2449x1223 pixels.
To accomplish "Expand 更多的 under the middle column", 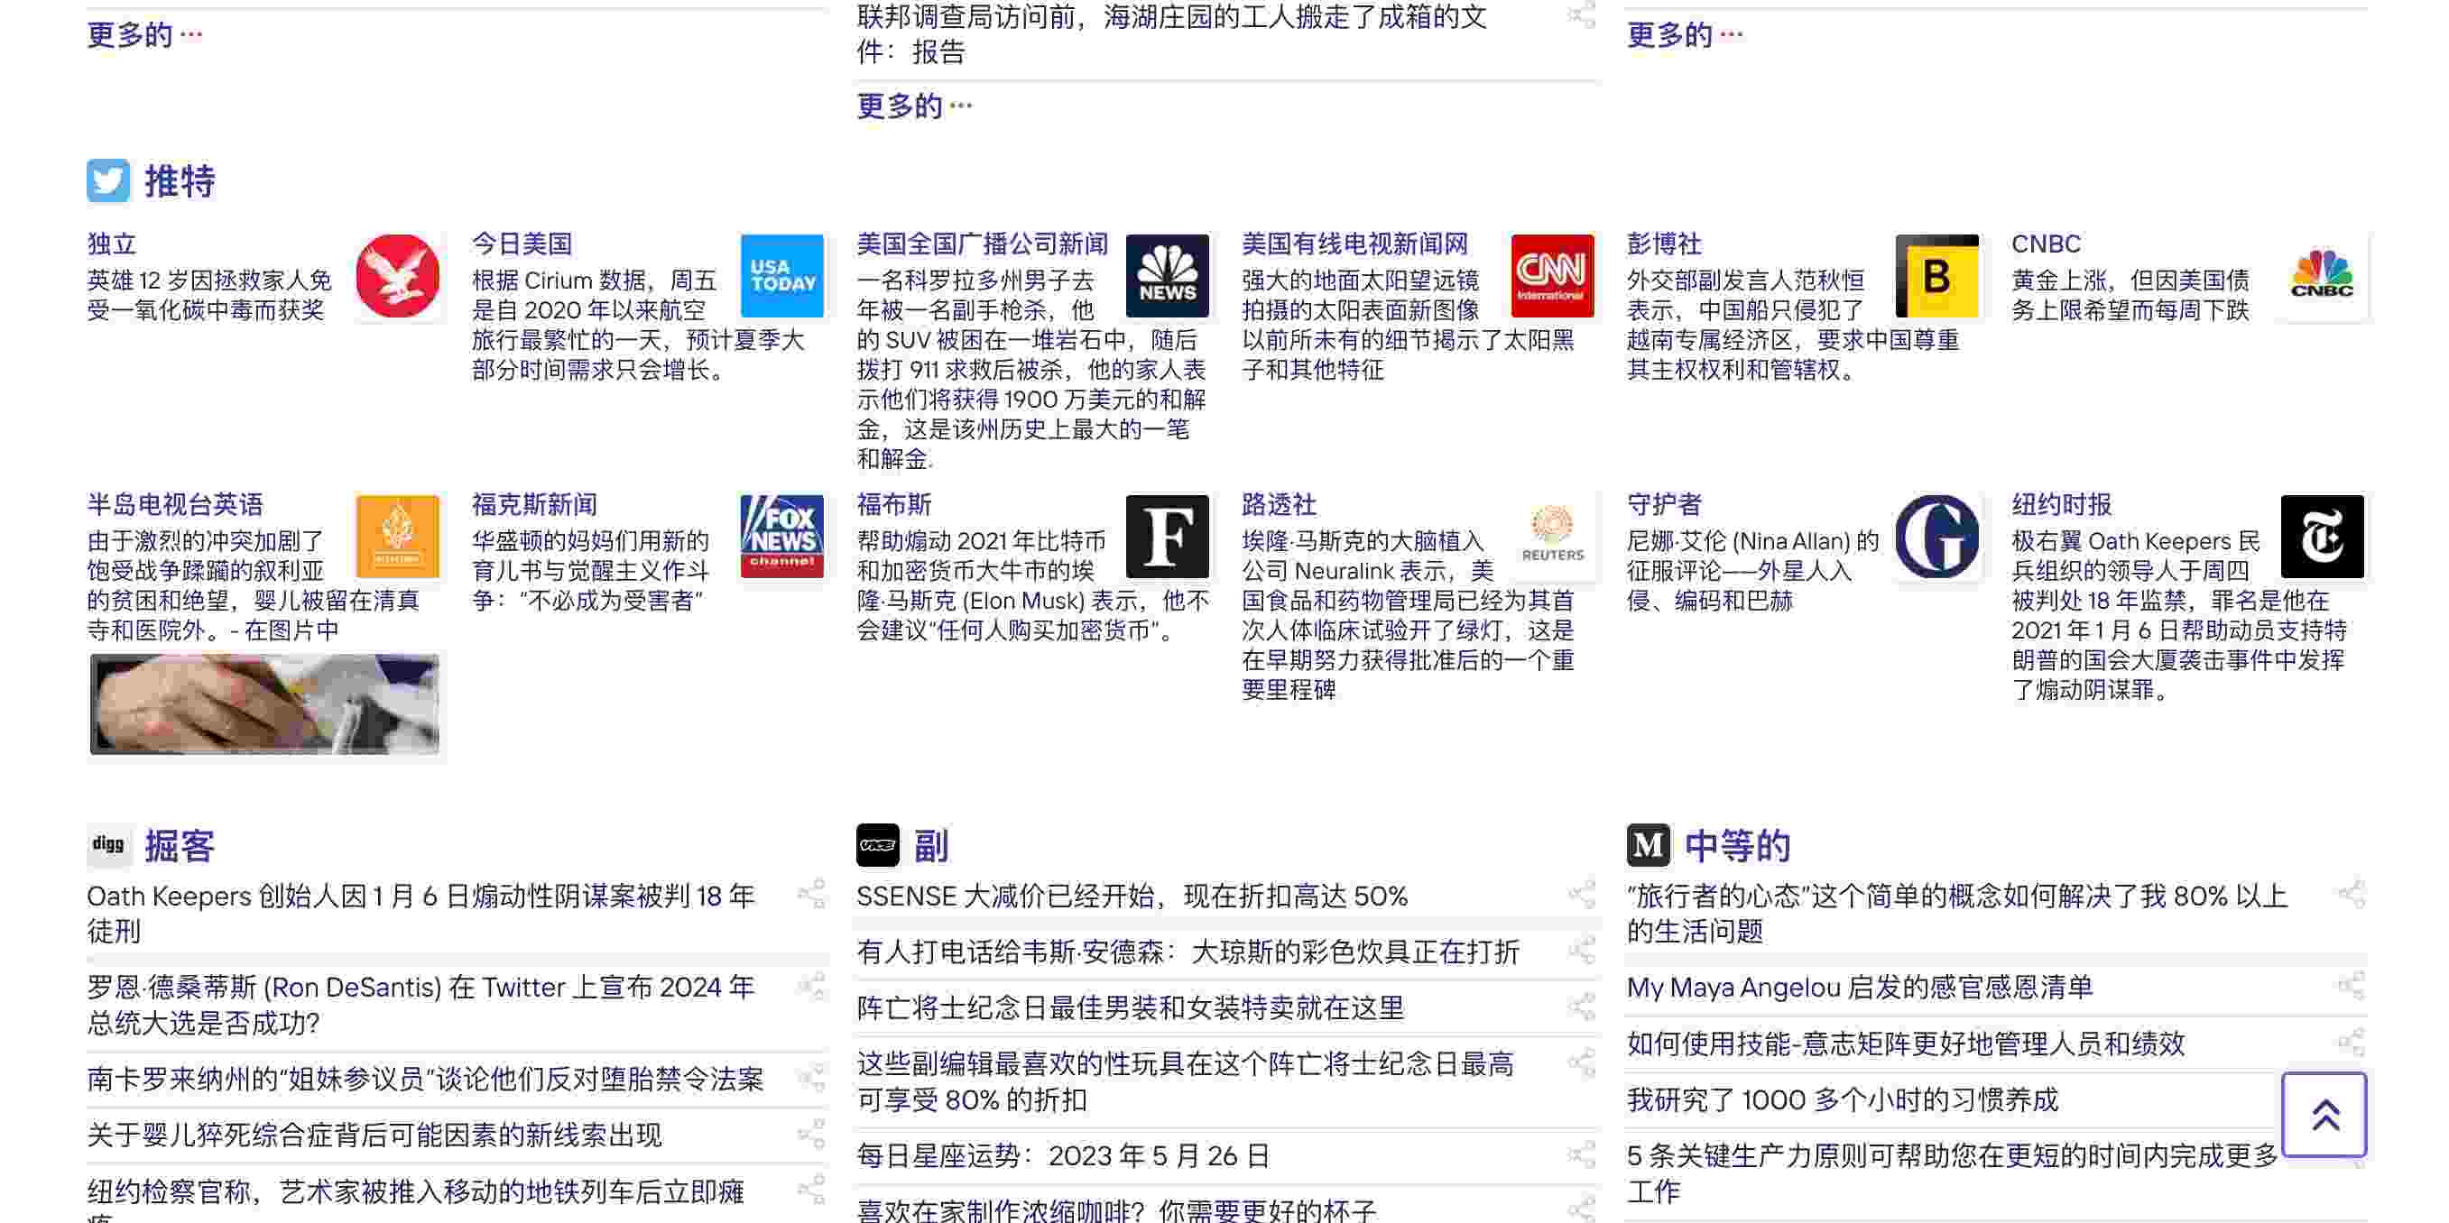I will click(913, 106).
